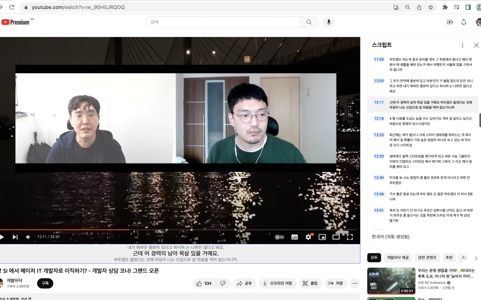
Task: Toggle theater mode
Action: [336, 237]
